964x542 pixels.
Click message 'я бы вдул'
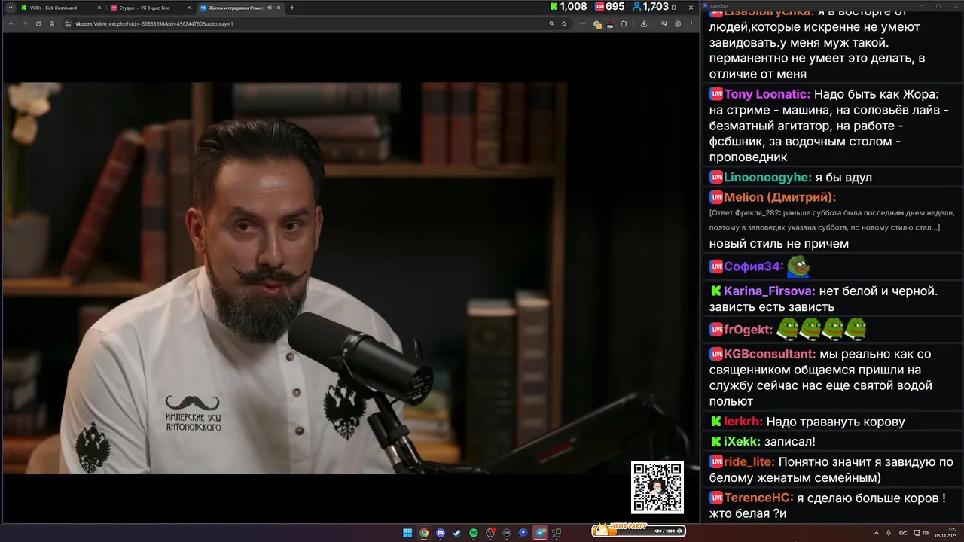pos(843,178)
